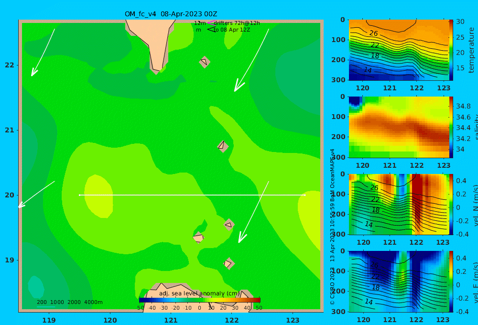Click the vel. E panel color bar

(x=451, y=282)
